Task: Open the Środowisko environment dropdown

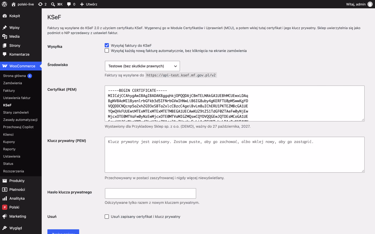Action: 142,66
